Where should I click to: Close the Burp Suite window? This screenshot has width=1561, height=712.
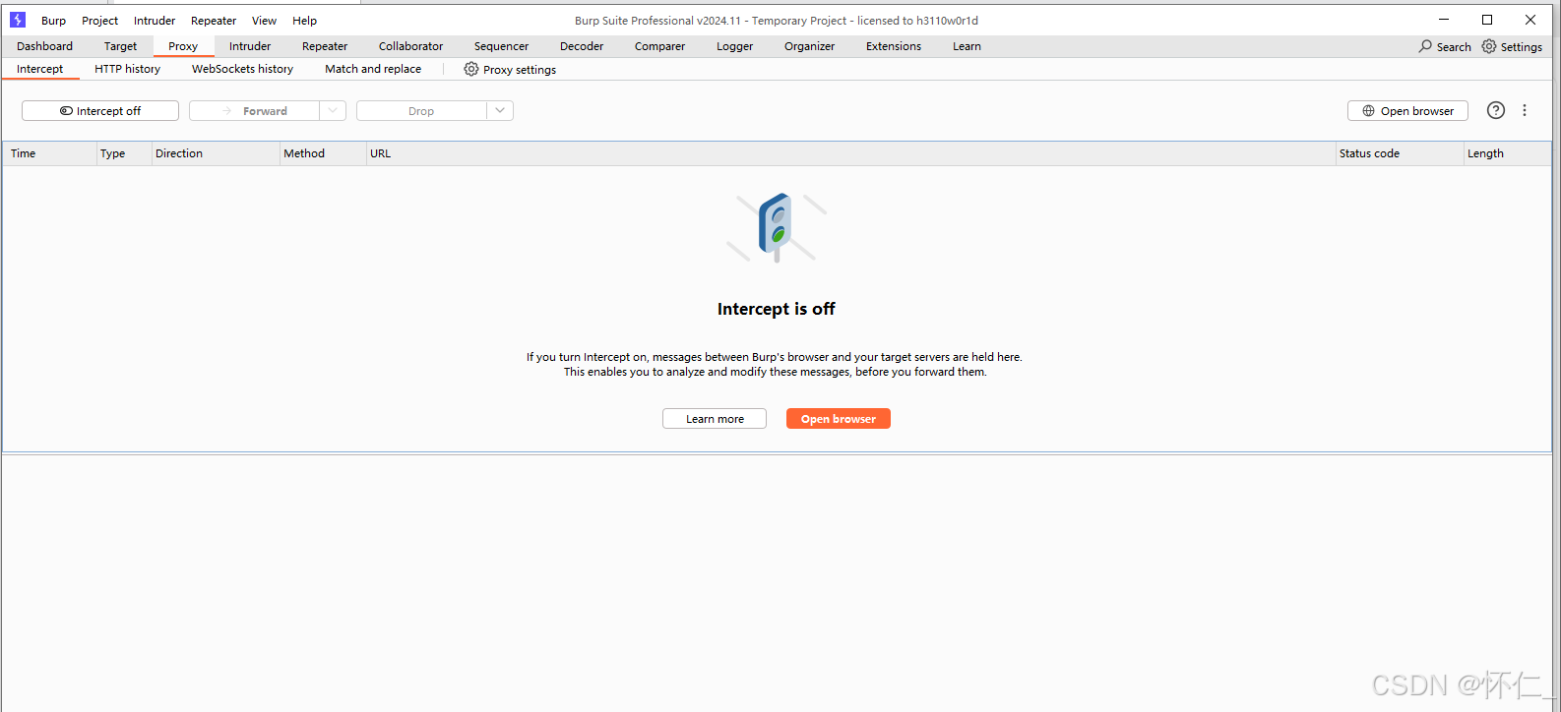pyautogui.click(x=1530, y=20)
